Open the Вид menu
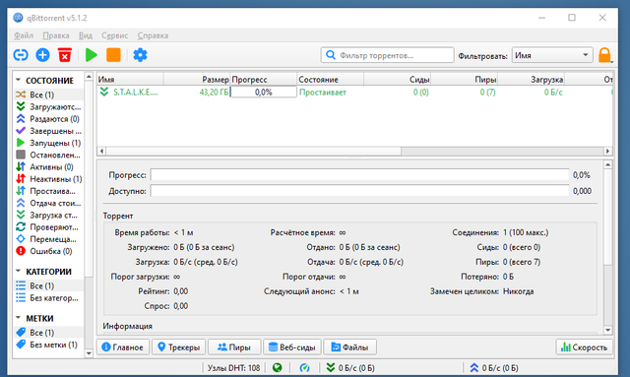 (x=86, y=35)
